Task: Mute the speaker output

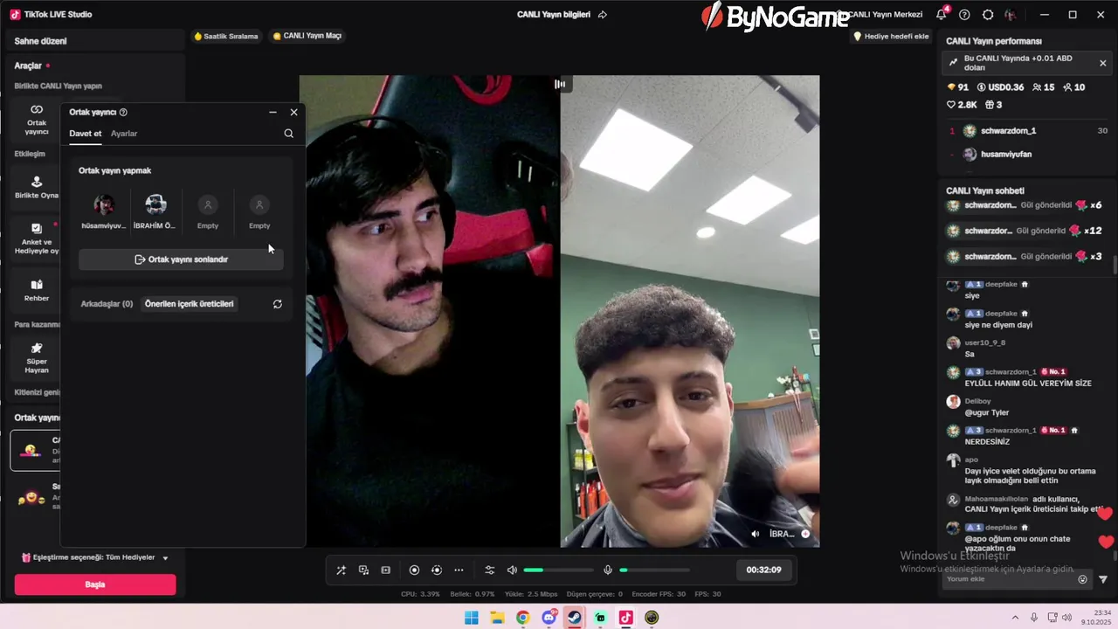Action: click(x=512, y=570)
